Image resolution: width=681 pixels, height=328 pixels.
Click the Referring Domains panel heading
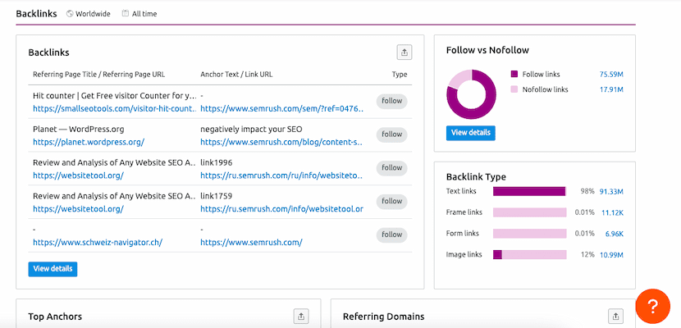(x=383, y=317)
